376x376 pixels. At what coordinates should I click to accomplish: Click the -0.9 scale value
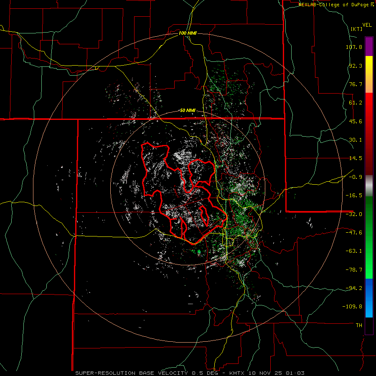(356, 177)
